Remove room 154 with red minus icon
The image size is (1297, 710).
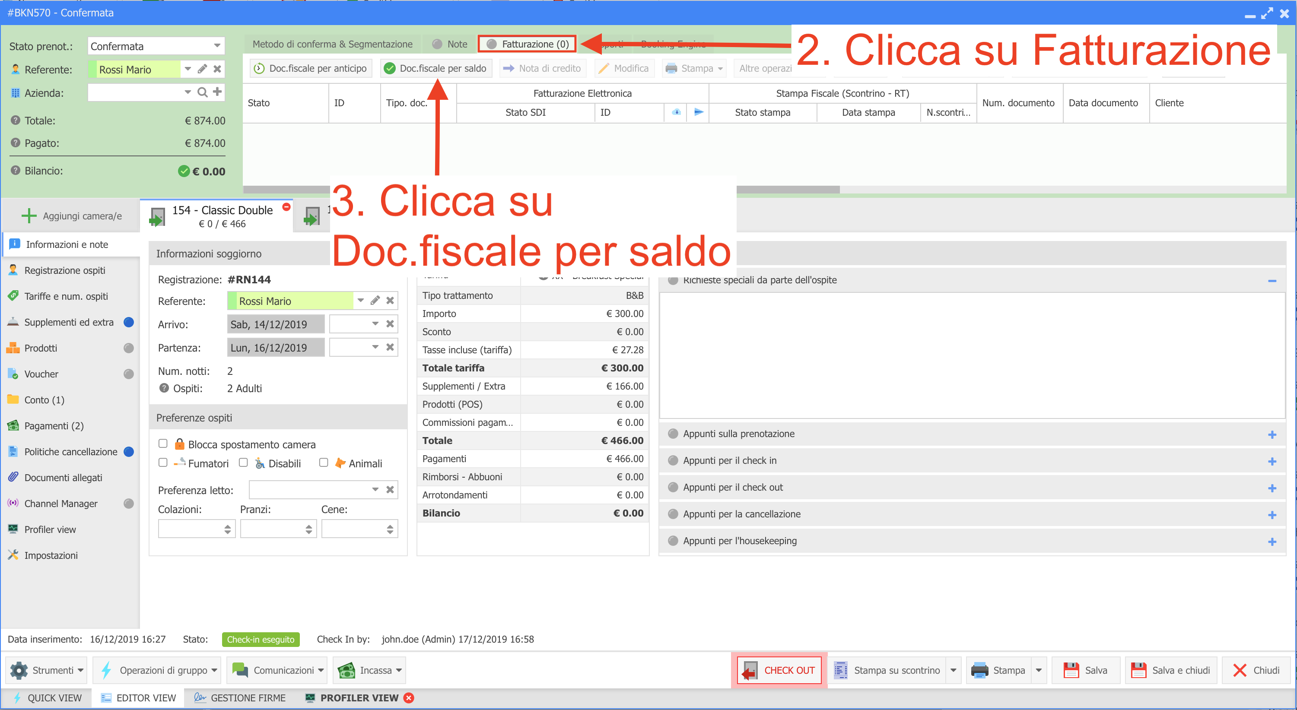coord(286,207)
